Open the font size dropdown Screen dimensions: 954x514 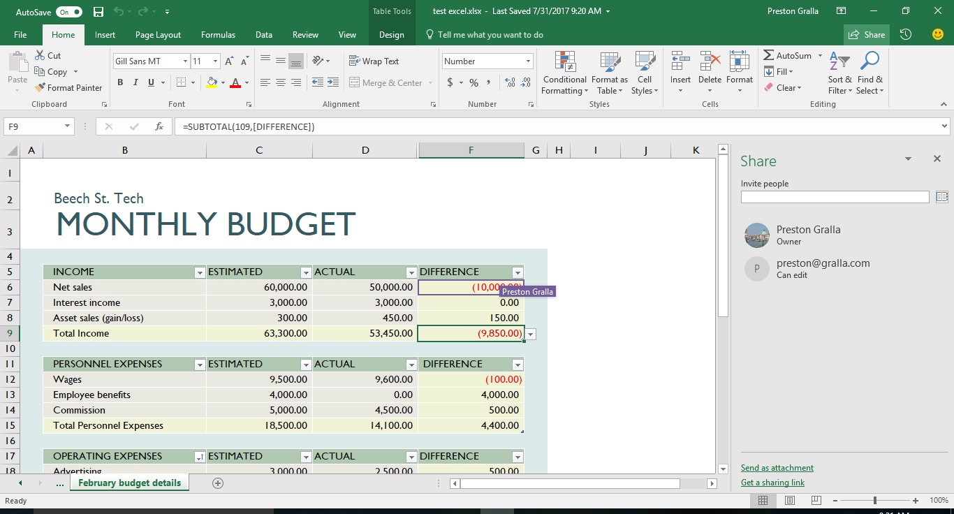216,61
